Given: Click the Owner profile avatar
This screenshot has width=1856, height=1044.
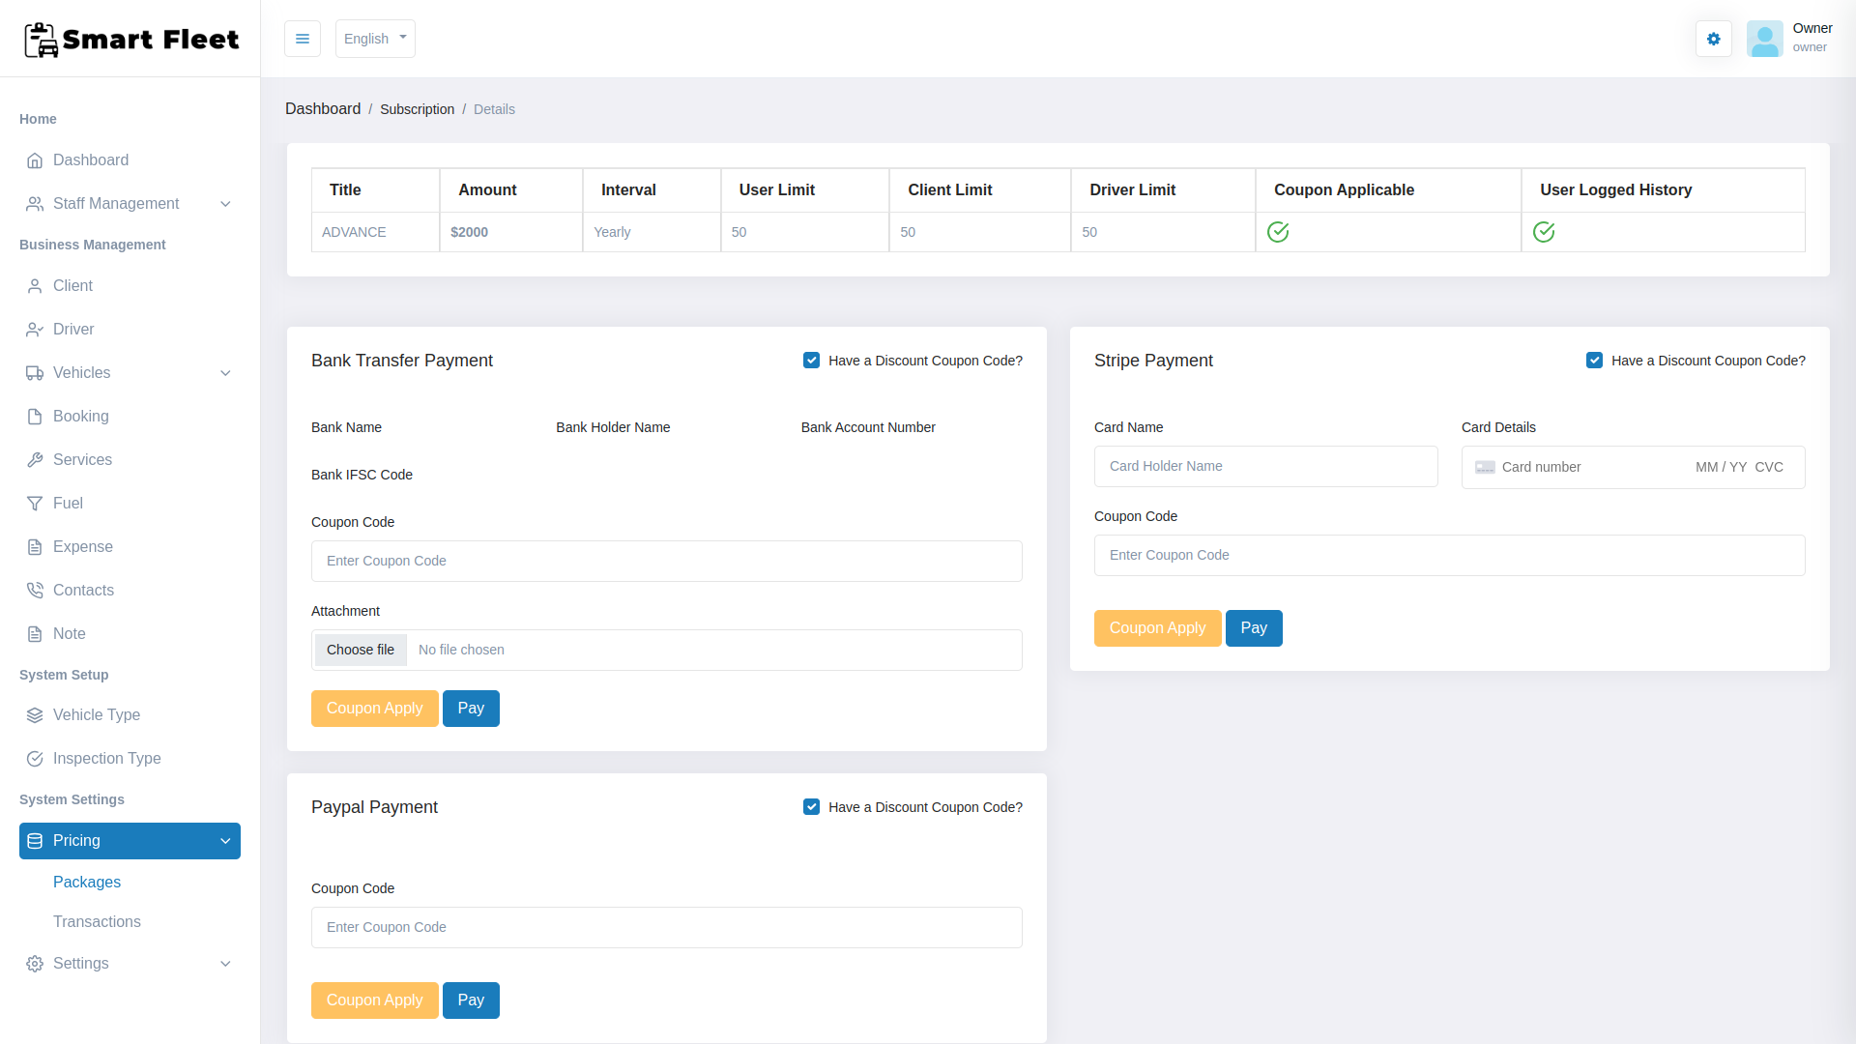Looking at the screenshot, I should click(x=1765, y=39).
